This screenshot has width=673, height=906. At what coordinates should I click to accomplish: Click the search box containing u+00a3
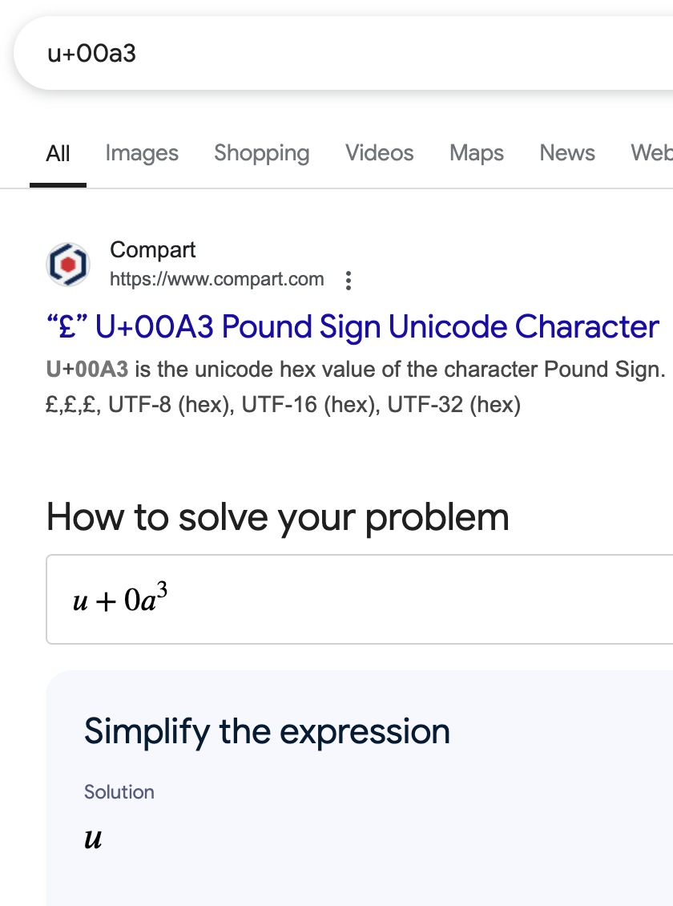tap(344, 53)
